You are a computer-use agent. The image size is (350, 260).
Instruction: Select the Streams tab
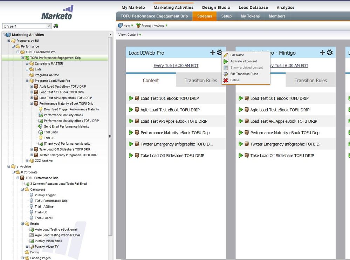tap(205, 16)
